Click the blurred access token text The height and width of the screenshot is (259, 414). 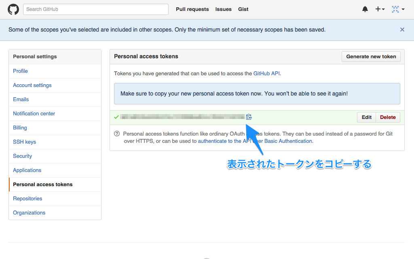pos(182,117)
